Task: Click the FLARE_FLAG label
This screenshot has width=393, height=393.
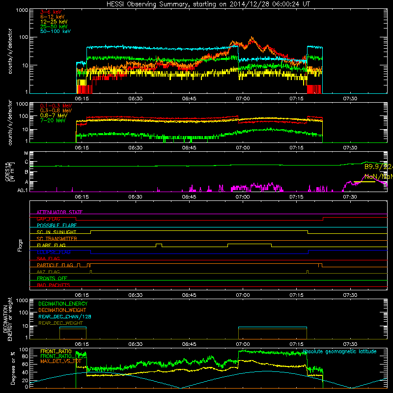Action: (x=51, y=245)
